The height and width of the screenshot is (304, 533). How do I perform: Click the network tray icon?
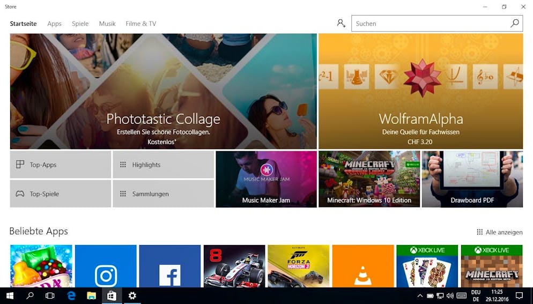click(x=440, y=296)
